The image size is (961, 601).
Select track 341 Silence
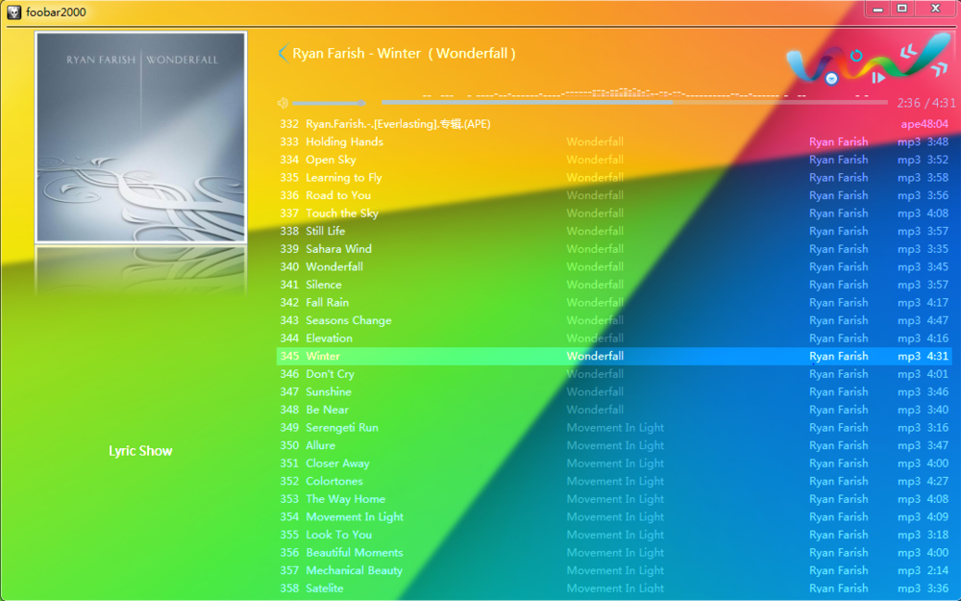pos(615,285)
